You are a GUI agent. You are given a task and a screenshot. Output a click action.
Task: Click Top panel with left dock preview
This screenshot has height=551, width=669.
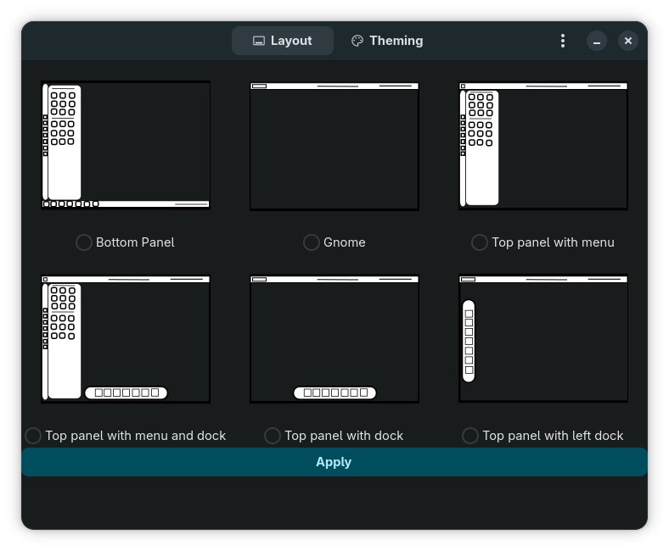pos(543,339)
